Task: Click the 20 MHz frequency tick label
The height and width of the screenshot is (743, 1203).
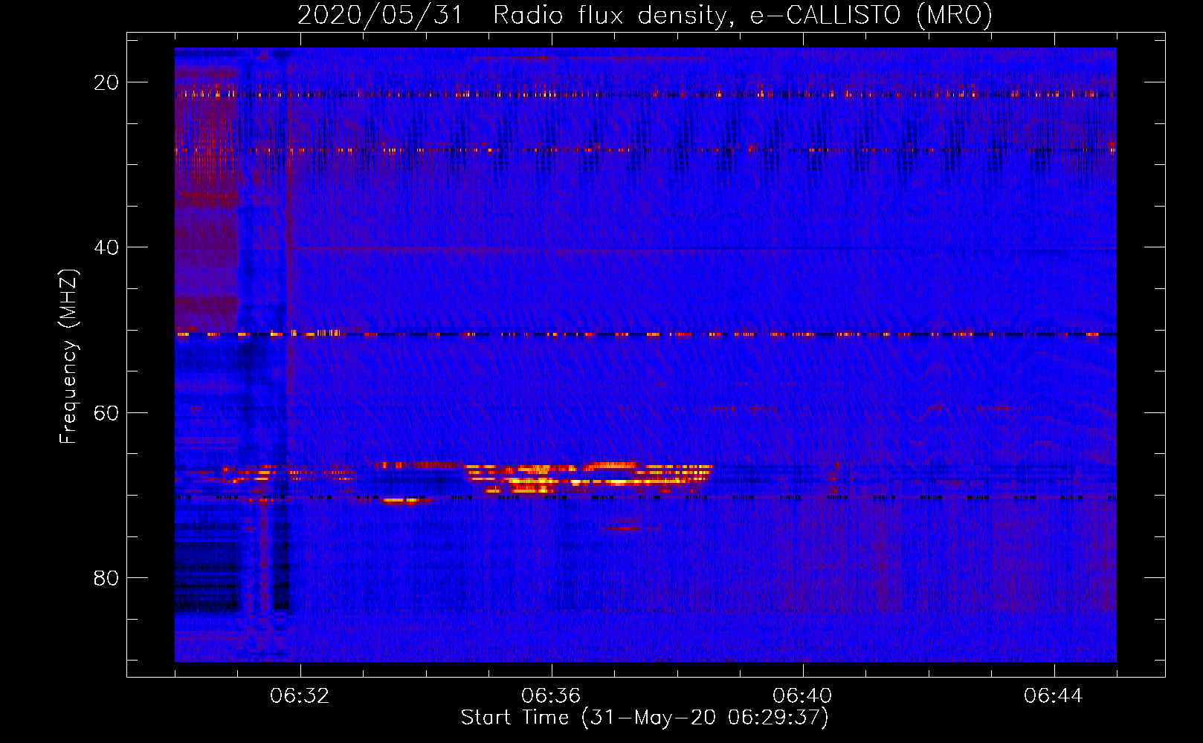Action: point(106,82)
